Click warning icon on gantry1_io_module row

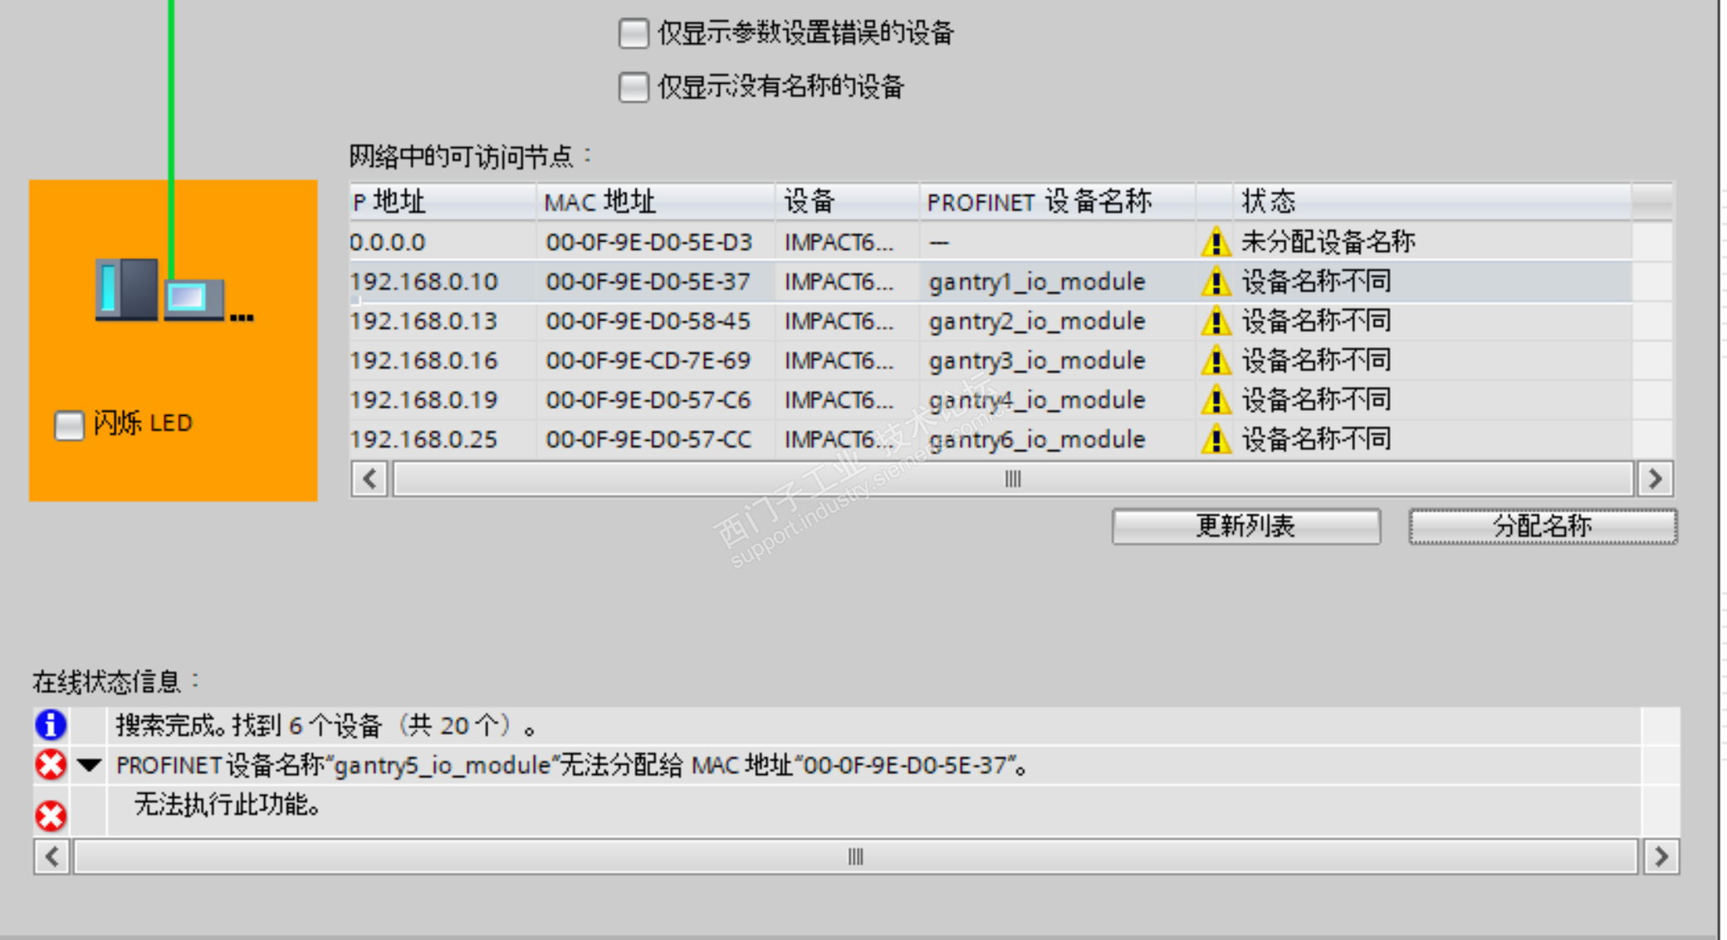pos(1216,282)
